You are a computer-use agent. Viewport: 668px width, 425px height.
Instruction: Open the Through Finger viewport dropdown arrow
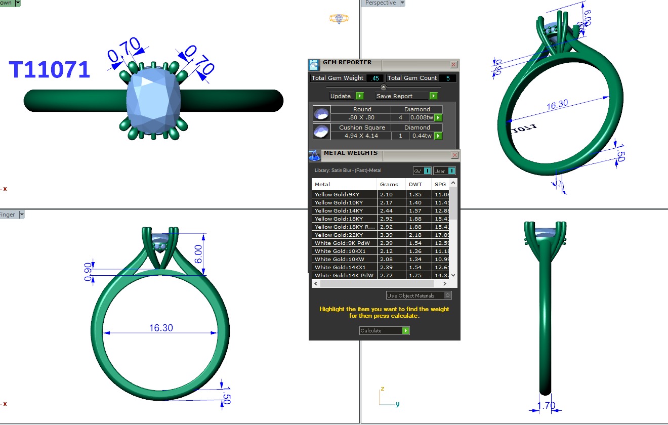[21, 215]
